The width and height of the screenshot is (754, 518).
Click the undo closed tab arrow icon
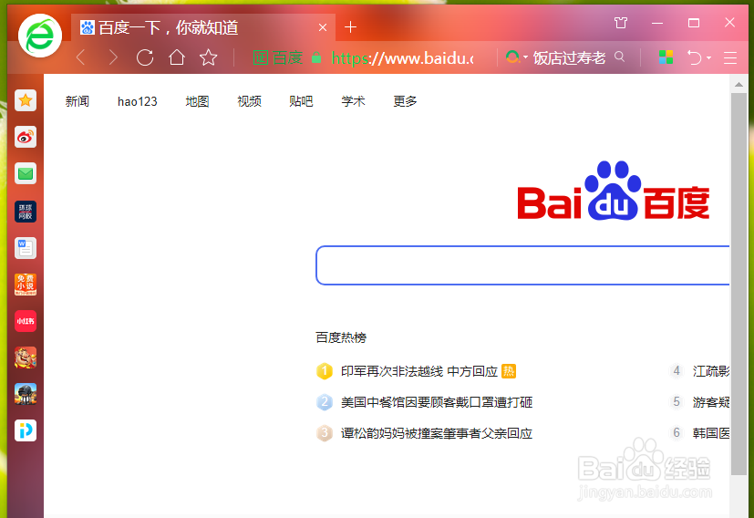(x=695, y=57)
